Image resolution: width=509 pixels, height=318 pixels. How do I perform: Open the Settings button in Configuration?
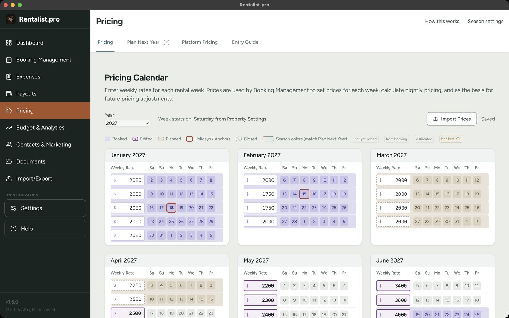[45, 208]
